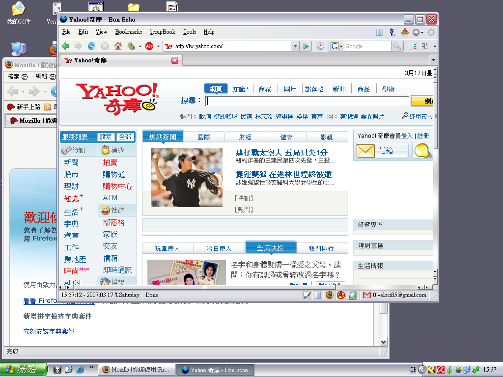This screenshot has width=503, height=377.
Task: Reload the Yahoo page
Action: click(91, 46)
